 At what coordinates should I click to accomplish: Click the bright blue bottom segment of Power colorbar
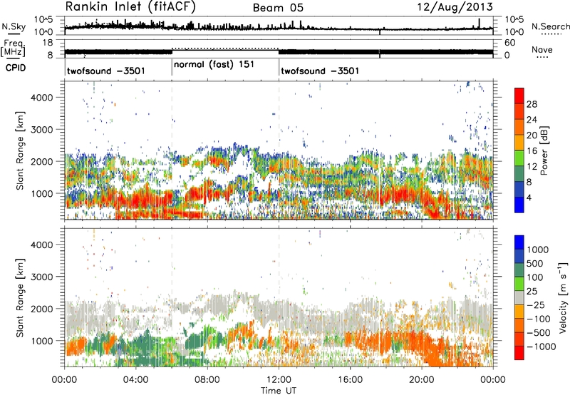(519, 205)
